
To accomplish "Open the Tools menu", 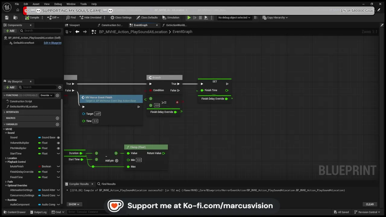I will 84,4.
